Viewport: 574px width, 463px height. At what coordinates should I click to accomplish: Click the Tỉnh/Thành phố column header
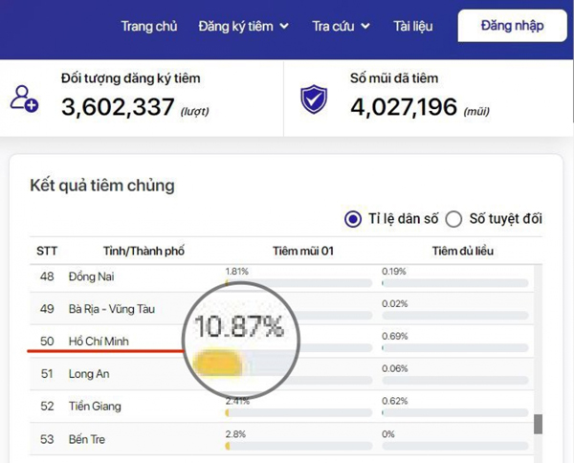coord(126,251)
